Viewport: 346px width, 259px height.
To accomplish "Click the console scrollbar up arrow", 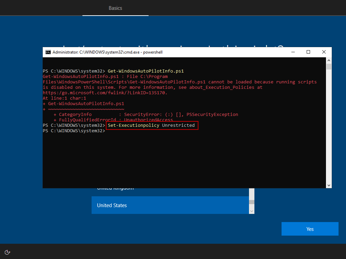I will tap(329, 60).
